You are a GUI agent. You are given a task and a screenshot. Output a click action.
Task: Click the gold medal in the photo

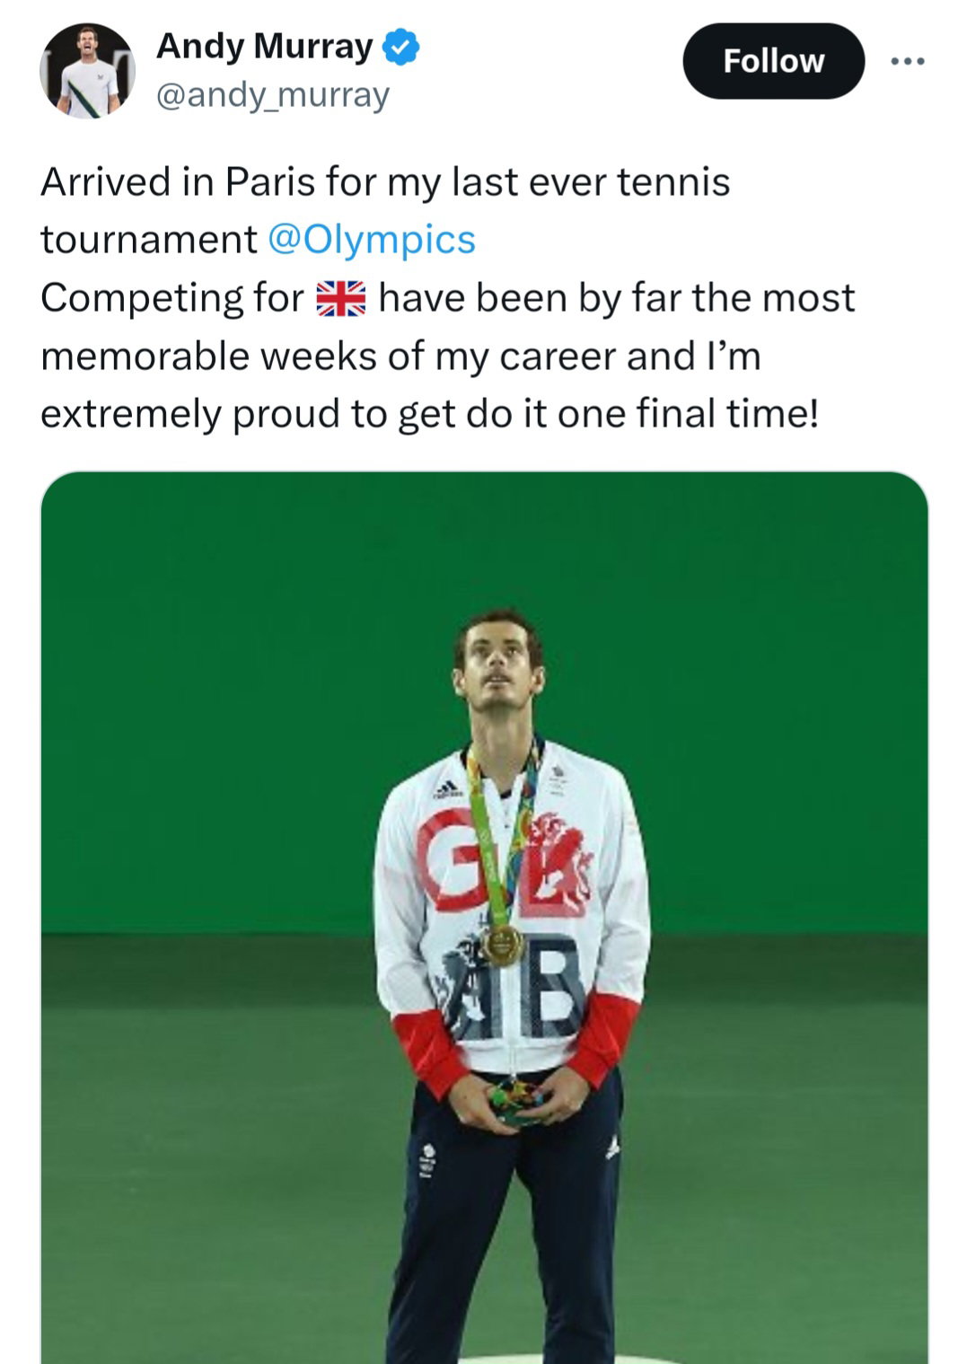(503, 945)
